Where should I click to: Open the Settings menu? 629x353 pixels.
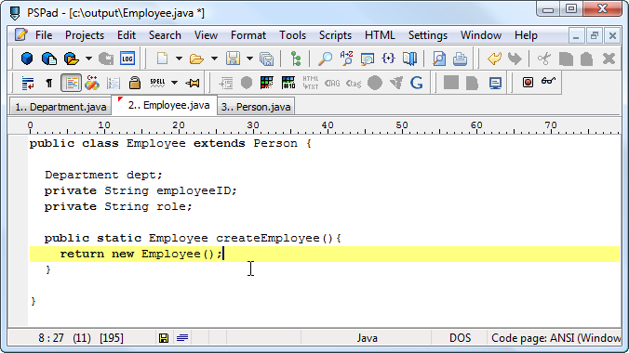pos(428,35)
